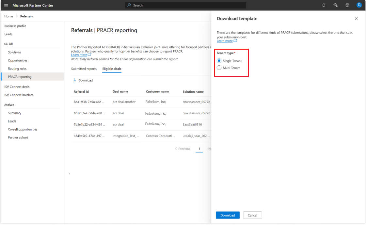Image resolution: width=367 pixels, height=225 pixels.
Task: Click the Cancel button
Action: [252, 215]
